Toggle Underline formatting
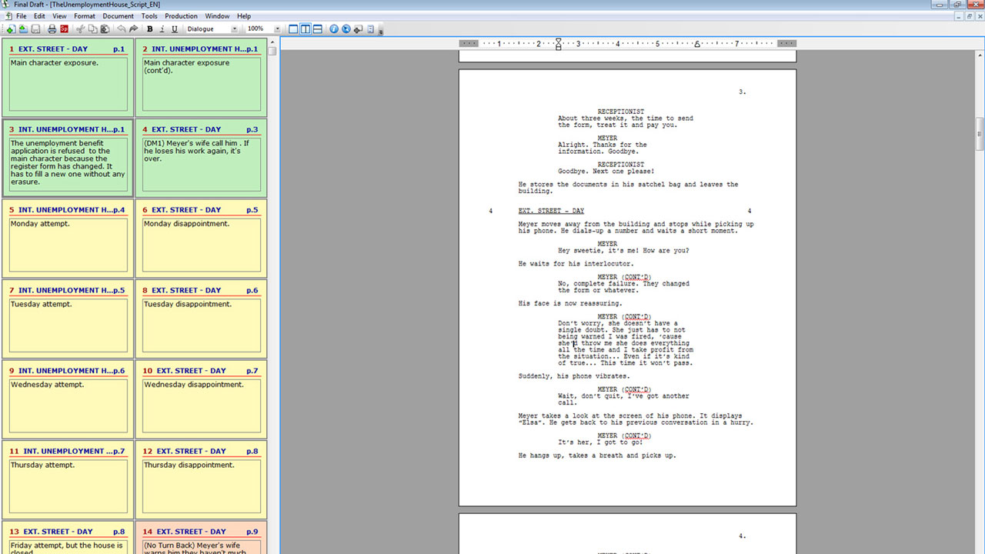985x554 pixels. click(174, 29)
